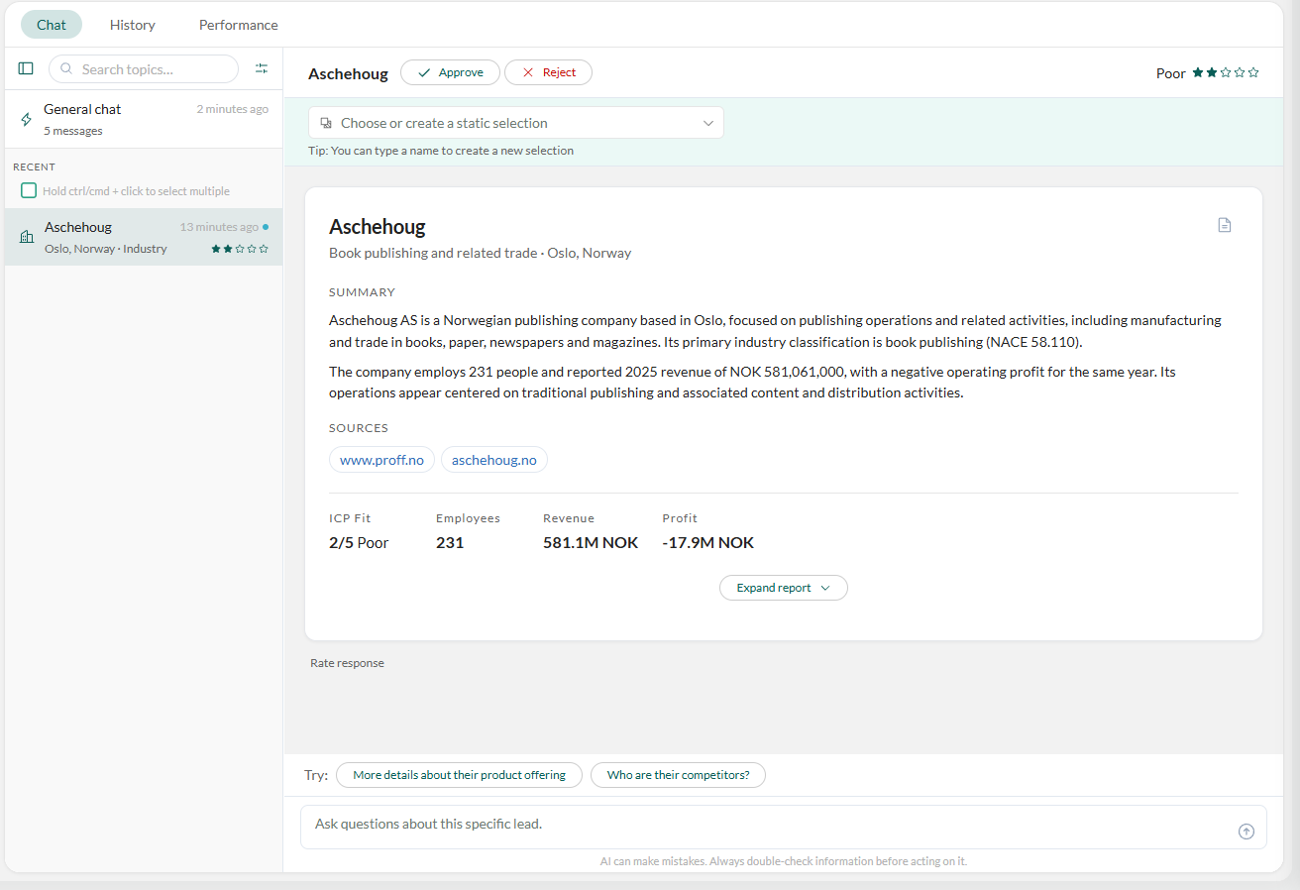Click the star rating in Aschehoug list item
The image size is (1300, 890).
pos(240,249)
